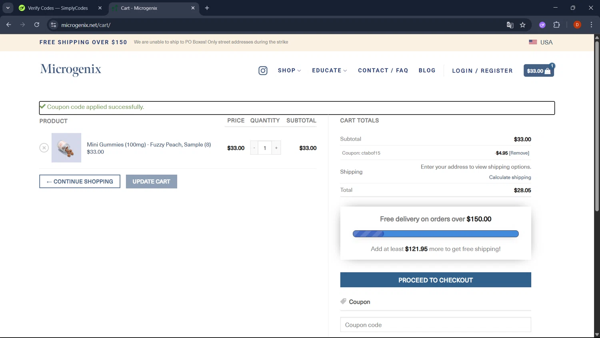Viewport: 600px width, 338px height.
Task: Open Mini Gummies (100mg) product link
Action: click(x=149, y=145)
